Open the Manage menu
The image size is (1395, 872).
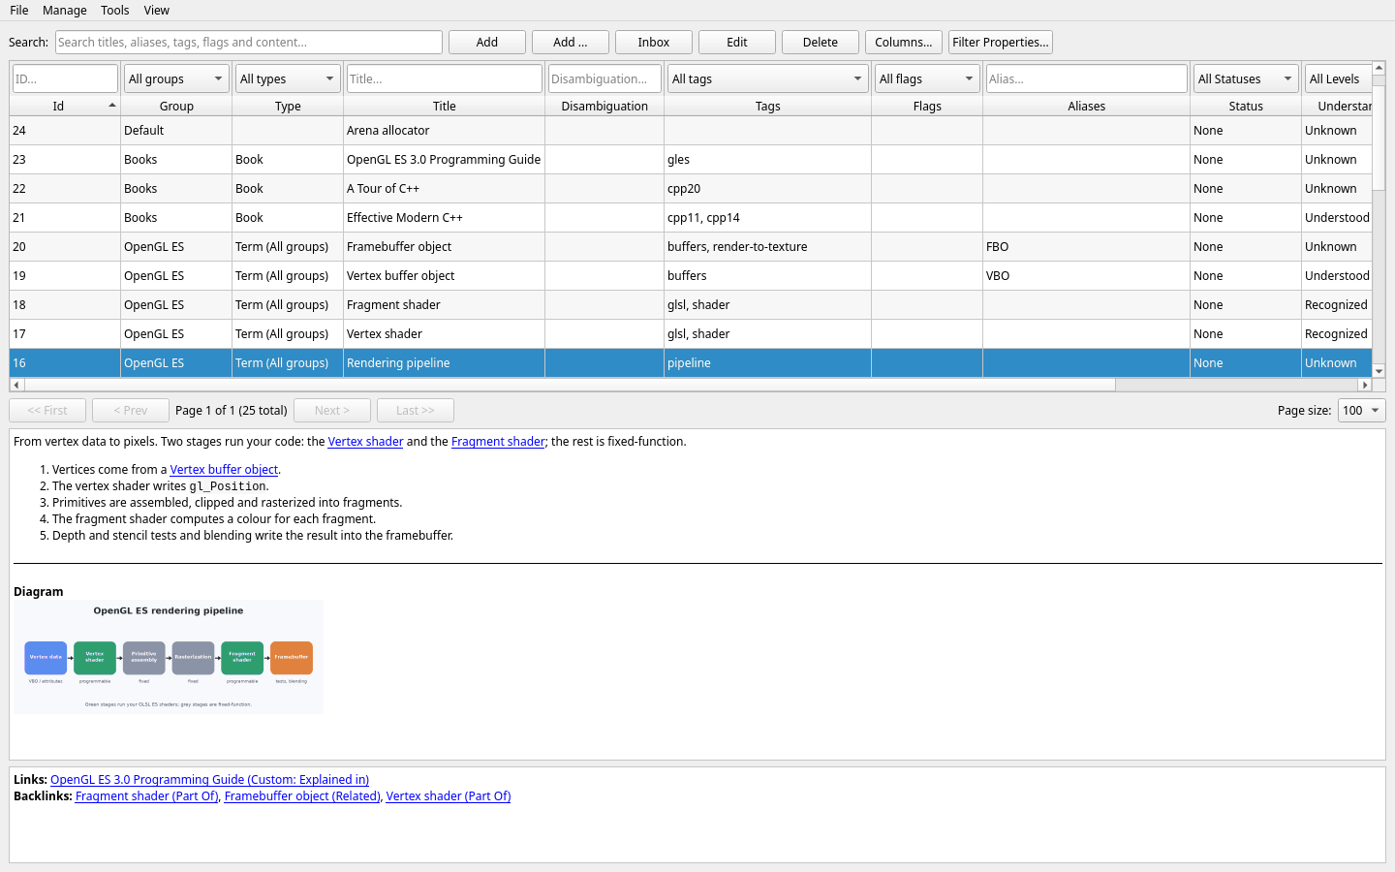click(x=65, y=11)
